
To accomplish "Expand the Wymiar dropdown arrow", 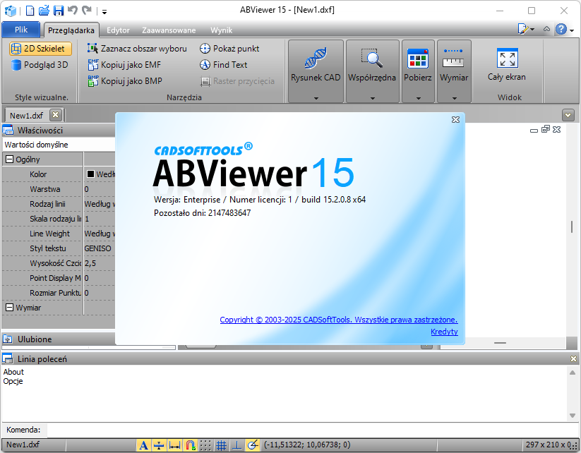I will 454,98.
